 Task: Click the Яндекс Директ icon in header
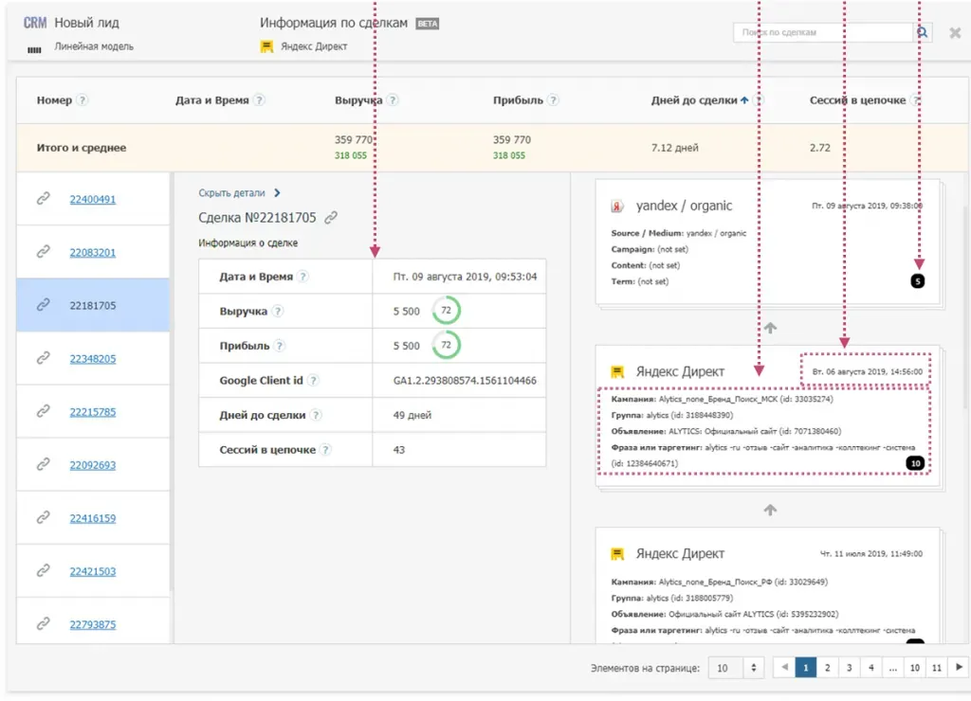pyautogui.click(x=266, y=46)
